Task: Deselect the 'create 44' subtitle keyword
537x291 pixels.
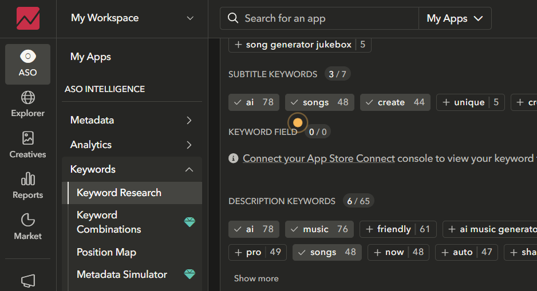Action: coord(394,102)
